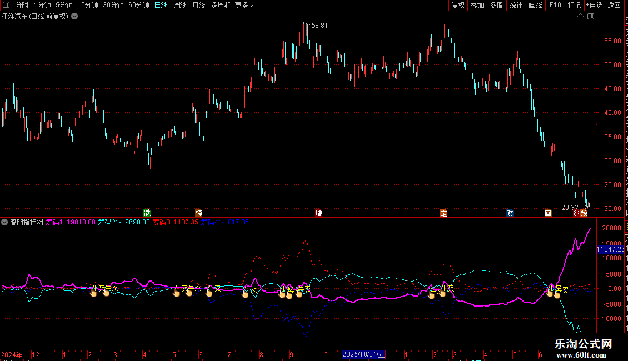Viewport: 628px width, 361px height.
Task: Click the 筹码3 value label
Action: (176, 222)
